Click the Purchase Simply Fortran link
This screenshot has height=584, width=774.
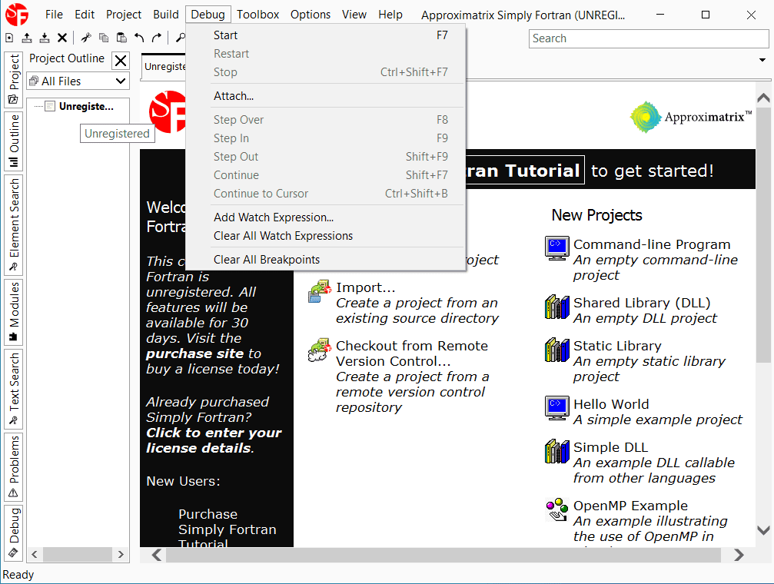227,522
